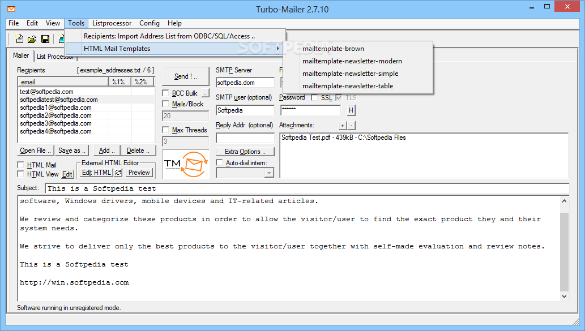Screen dimensions: 585x331
Task: Open the Config menu
Action: click(150, 23)
